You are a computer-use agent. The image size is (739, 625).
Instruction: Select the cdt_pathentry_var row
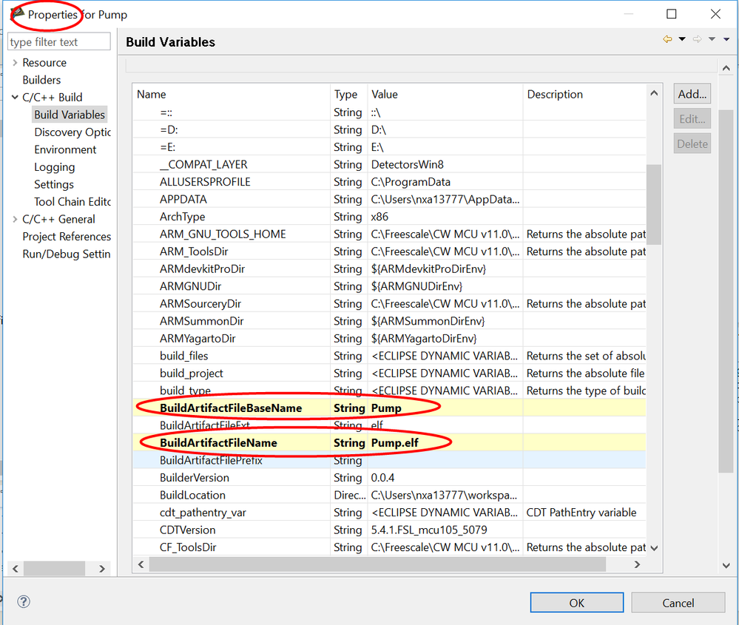pyautogui.click(x=389, y=513)
